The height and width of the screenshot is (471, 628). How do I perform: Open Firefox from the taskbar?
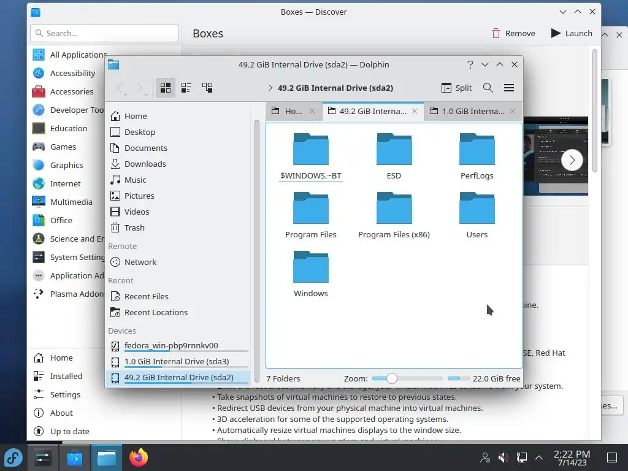click(139, 458)
